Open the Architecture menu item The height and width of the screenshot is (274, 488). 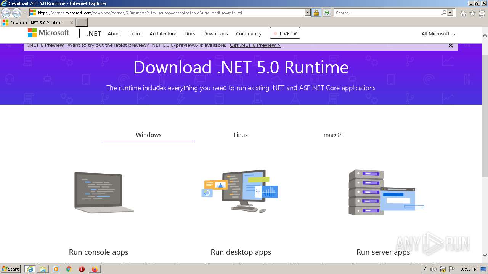point(163,33)
